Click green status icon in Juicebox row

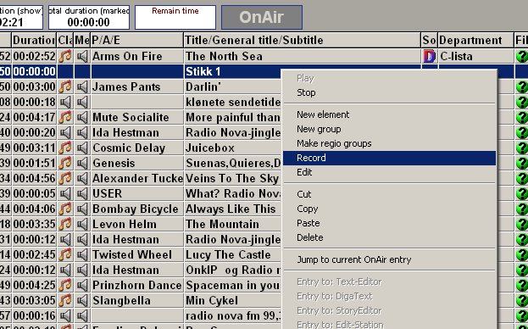pyautogui.click(x=521, y=148)
